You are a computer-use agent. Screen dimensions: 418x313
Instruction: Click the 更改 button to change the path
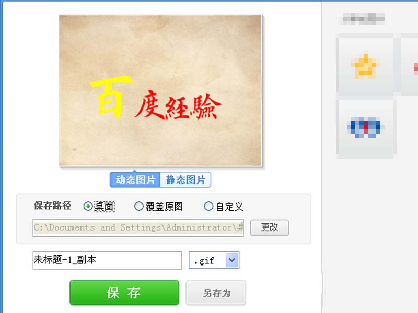tap(270, 228)
